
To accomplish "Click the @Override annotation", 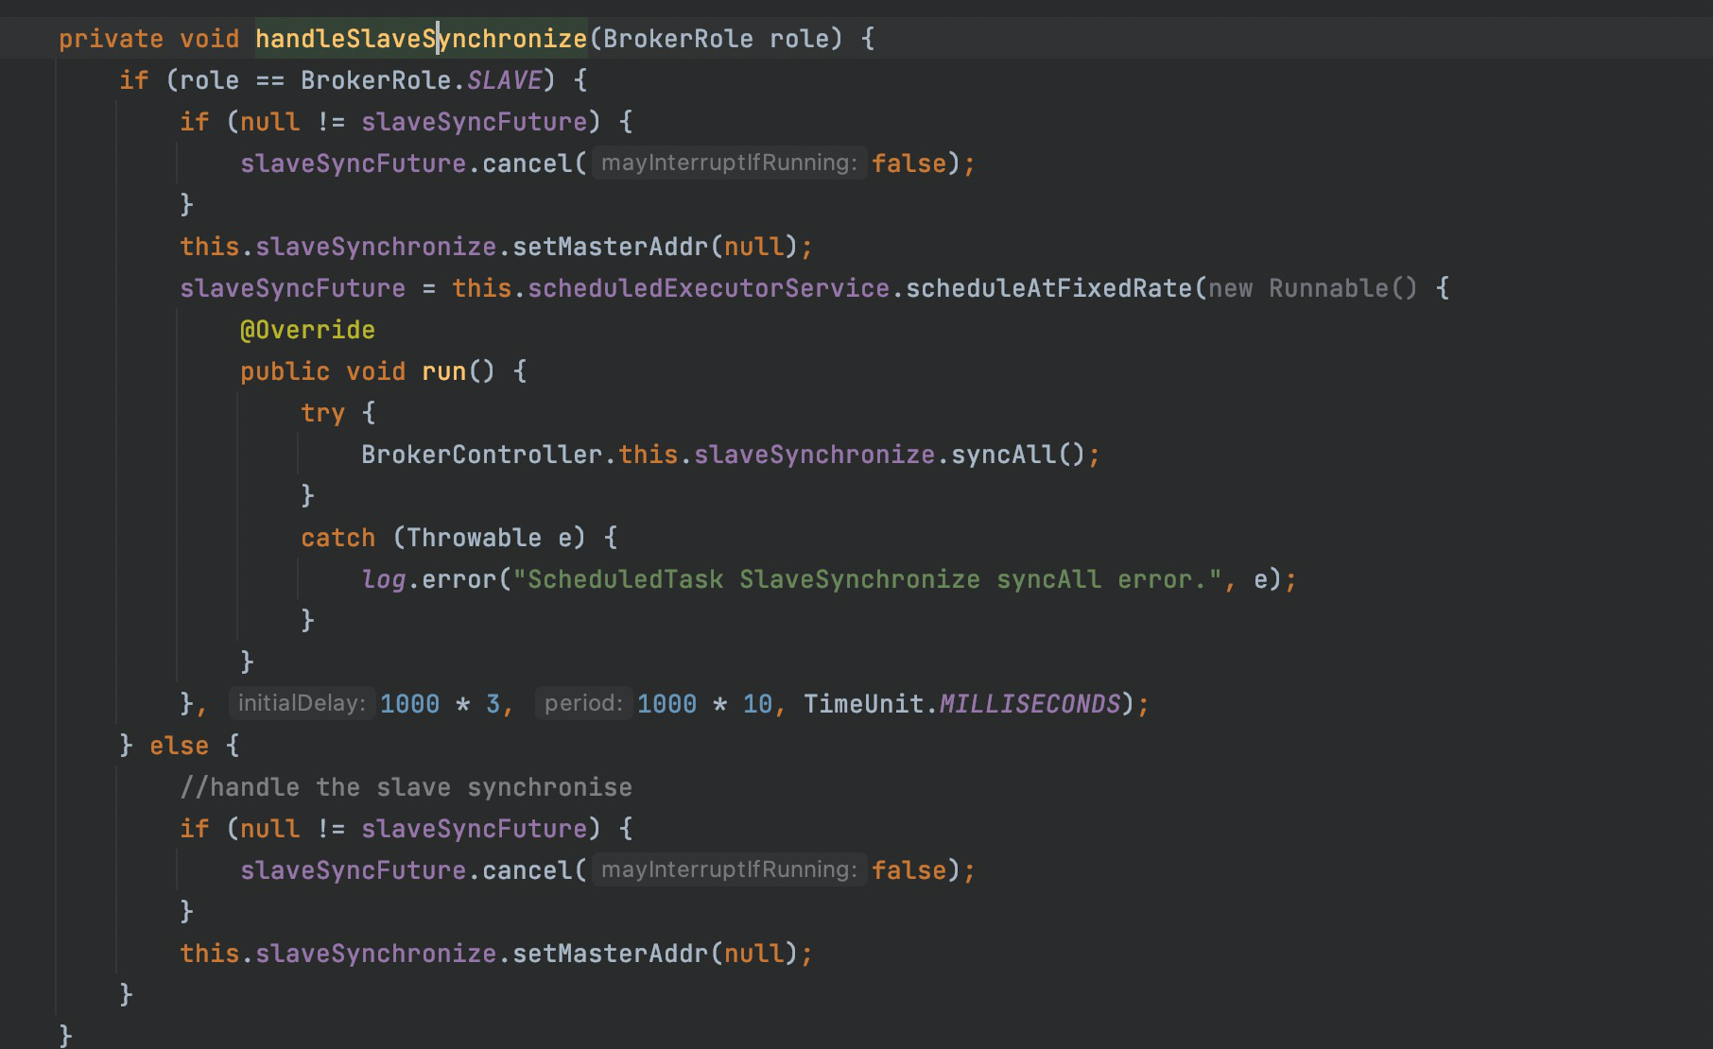I will pyautogui.click(x=307, y=330).
